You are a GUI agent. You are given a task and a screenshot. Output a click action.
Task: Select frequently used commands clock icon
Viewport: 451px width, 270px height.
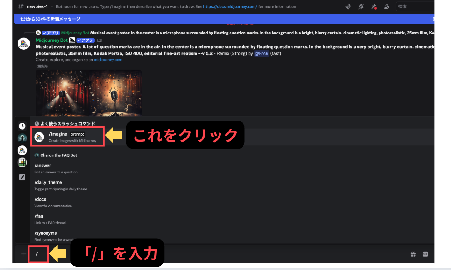tap(22, 126)
